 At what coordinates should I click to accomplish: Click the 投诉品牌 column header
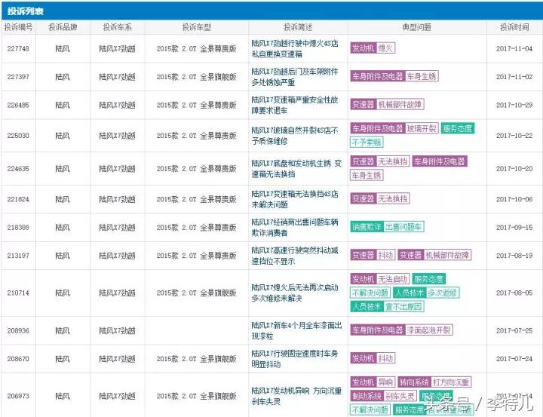(63, 27)
